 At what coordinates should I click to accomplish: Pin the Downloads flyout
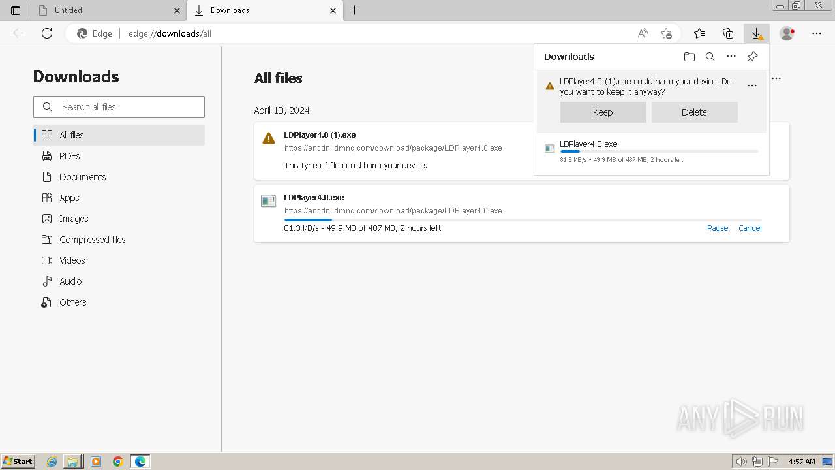pyautogui.click(x=752, y=57)
